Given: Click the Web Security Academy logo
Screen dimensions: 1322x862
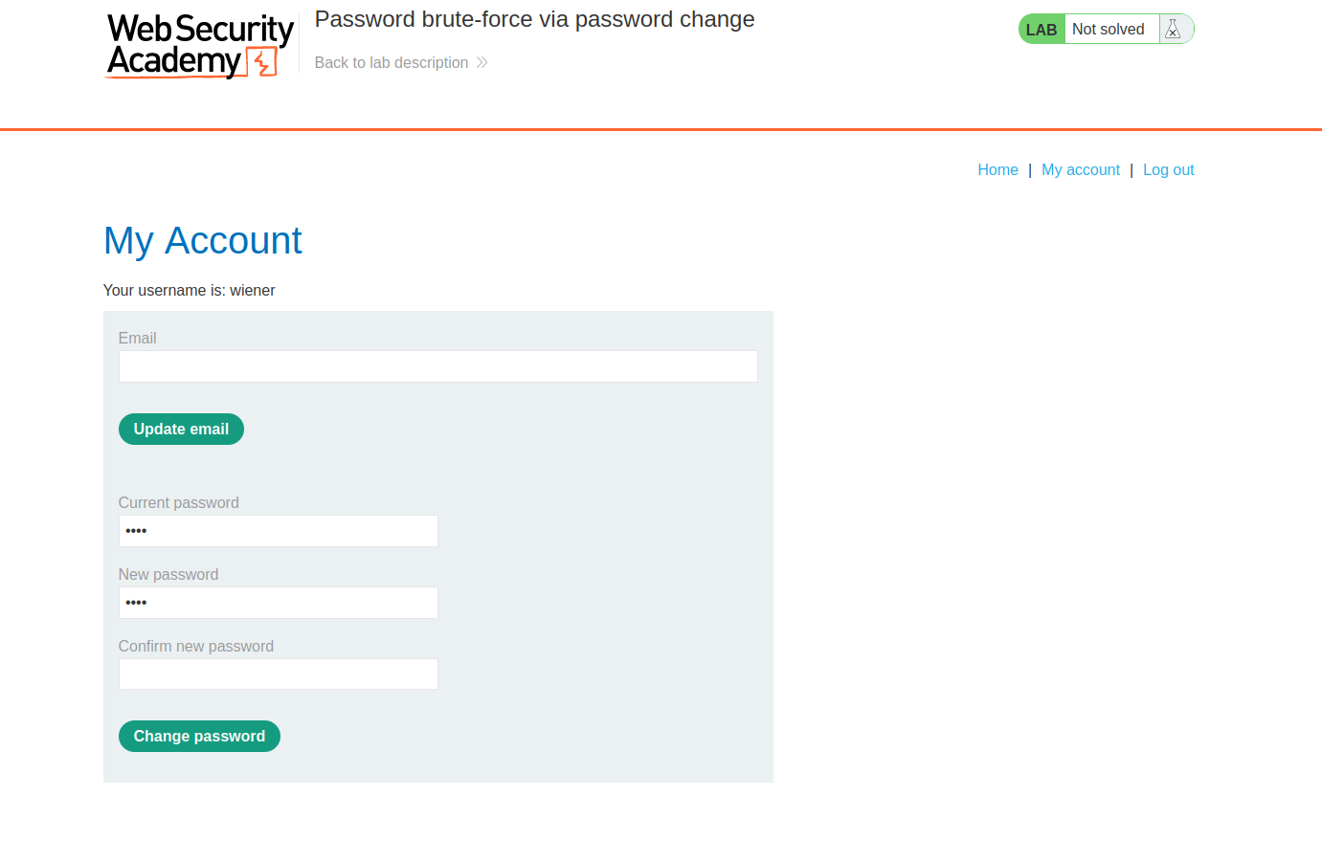Looking at the screenshot, I should pos(198,43).
